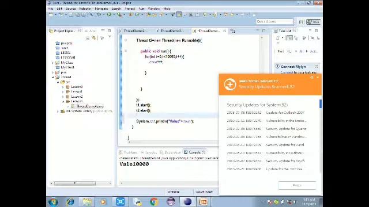Switch to the Problems tab
Screen dimensions: 369x207
point(128,152)
